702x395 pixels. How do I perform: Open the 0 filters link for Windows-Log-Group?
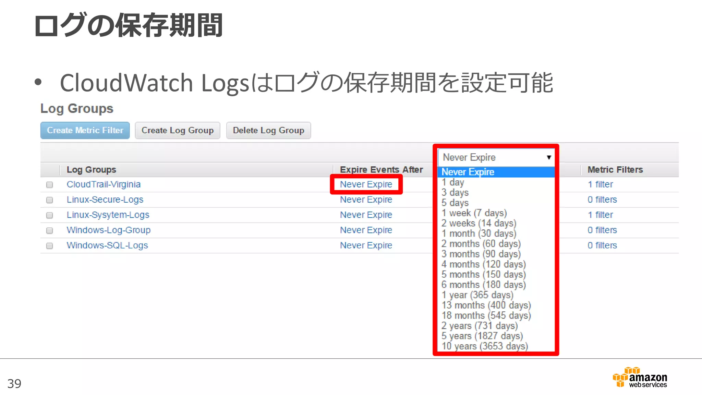point(602,230)
